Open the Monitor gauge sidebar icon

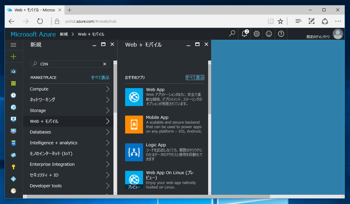point(14,190)
